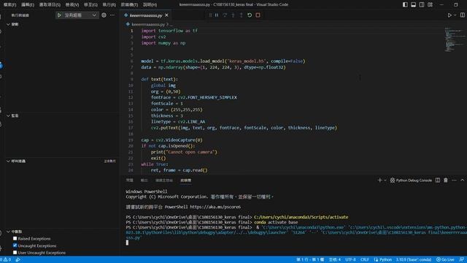
Task: Open the Run view more actions ellipsis
Action: (112, 15)
